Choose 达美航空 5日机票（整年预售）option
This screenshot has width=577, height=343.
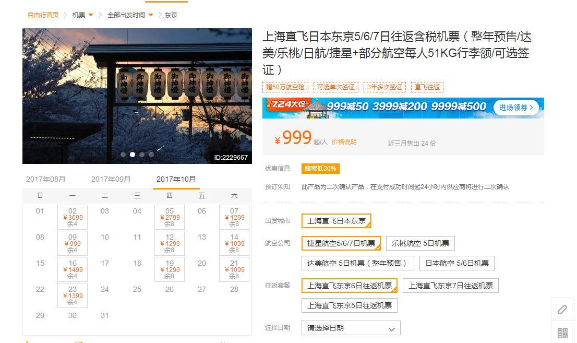[x=358, y=264]
